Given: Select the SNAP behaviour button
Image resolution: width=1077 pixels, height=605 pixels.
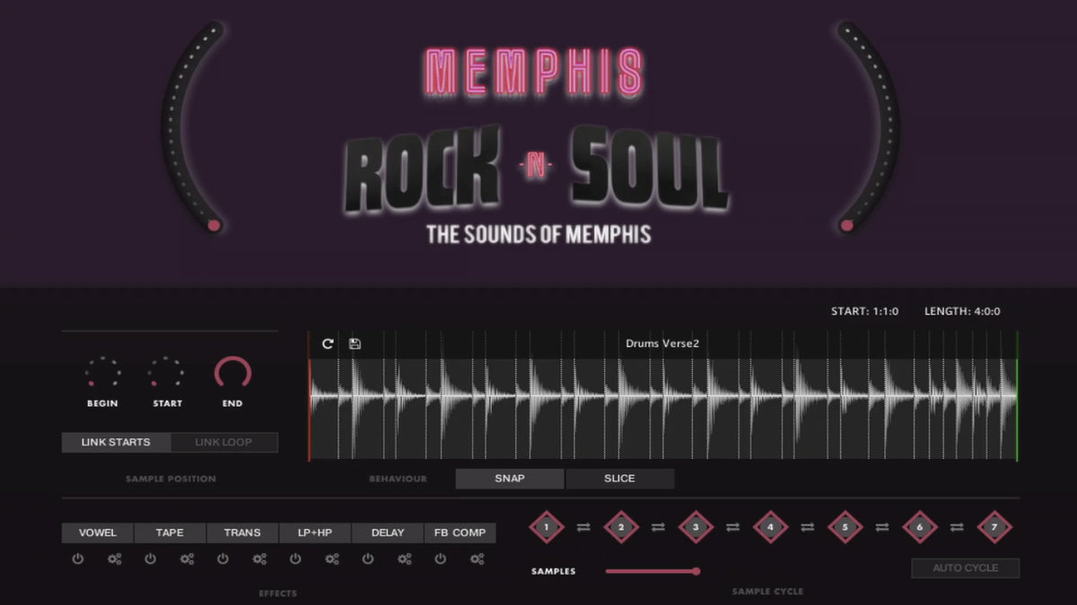Looking at the screenshot, I should 510,479.
